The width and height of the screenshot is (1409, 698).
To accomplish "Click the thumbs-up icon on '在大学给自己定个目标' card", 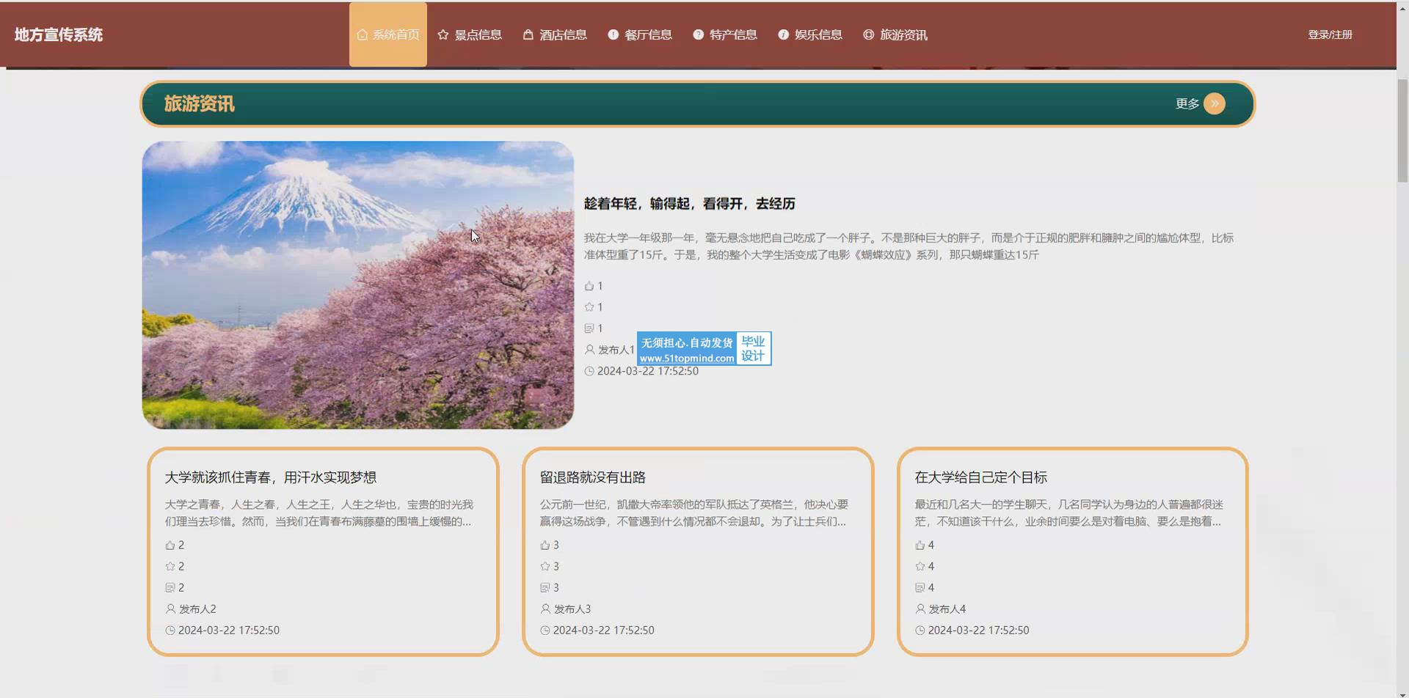I will [920, 545].
